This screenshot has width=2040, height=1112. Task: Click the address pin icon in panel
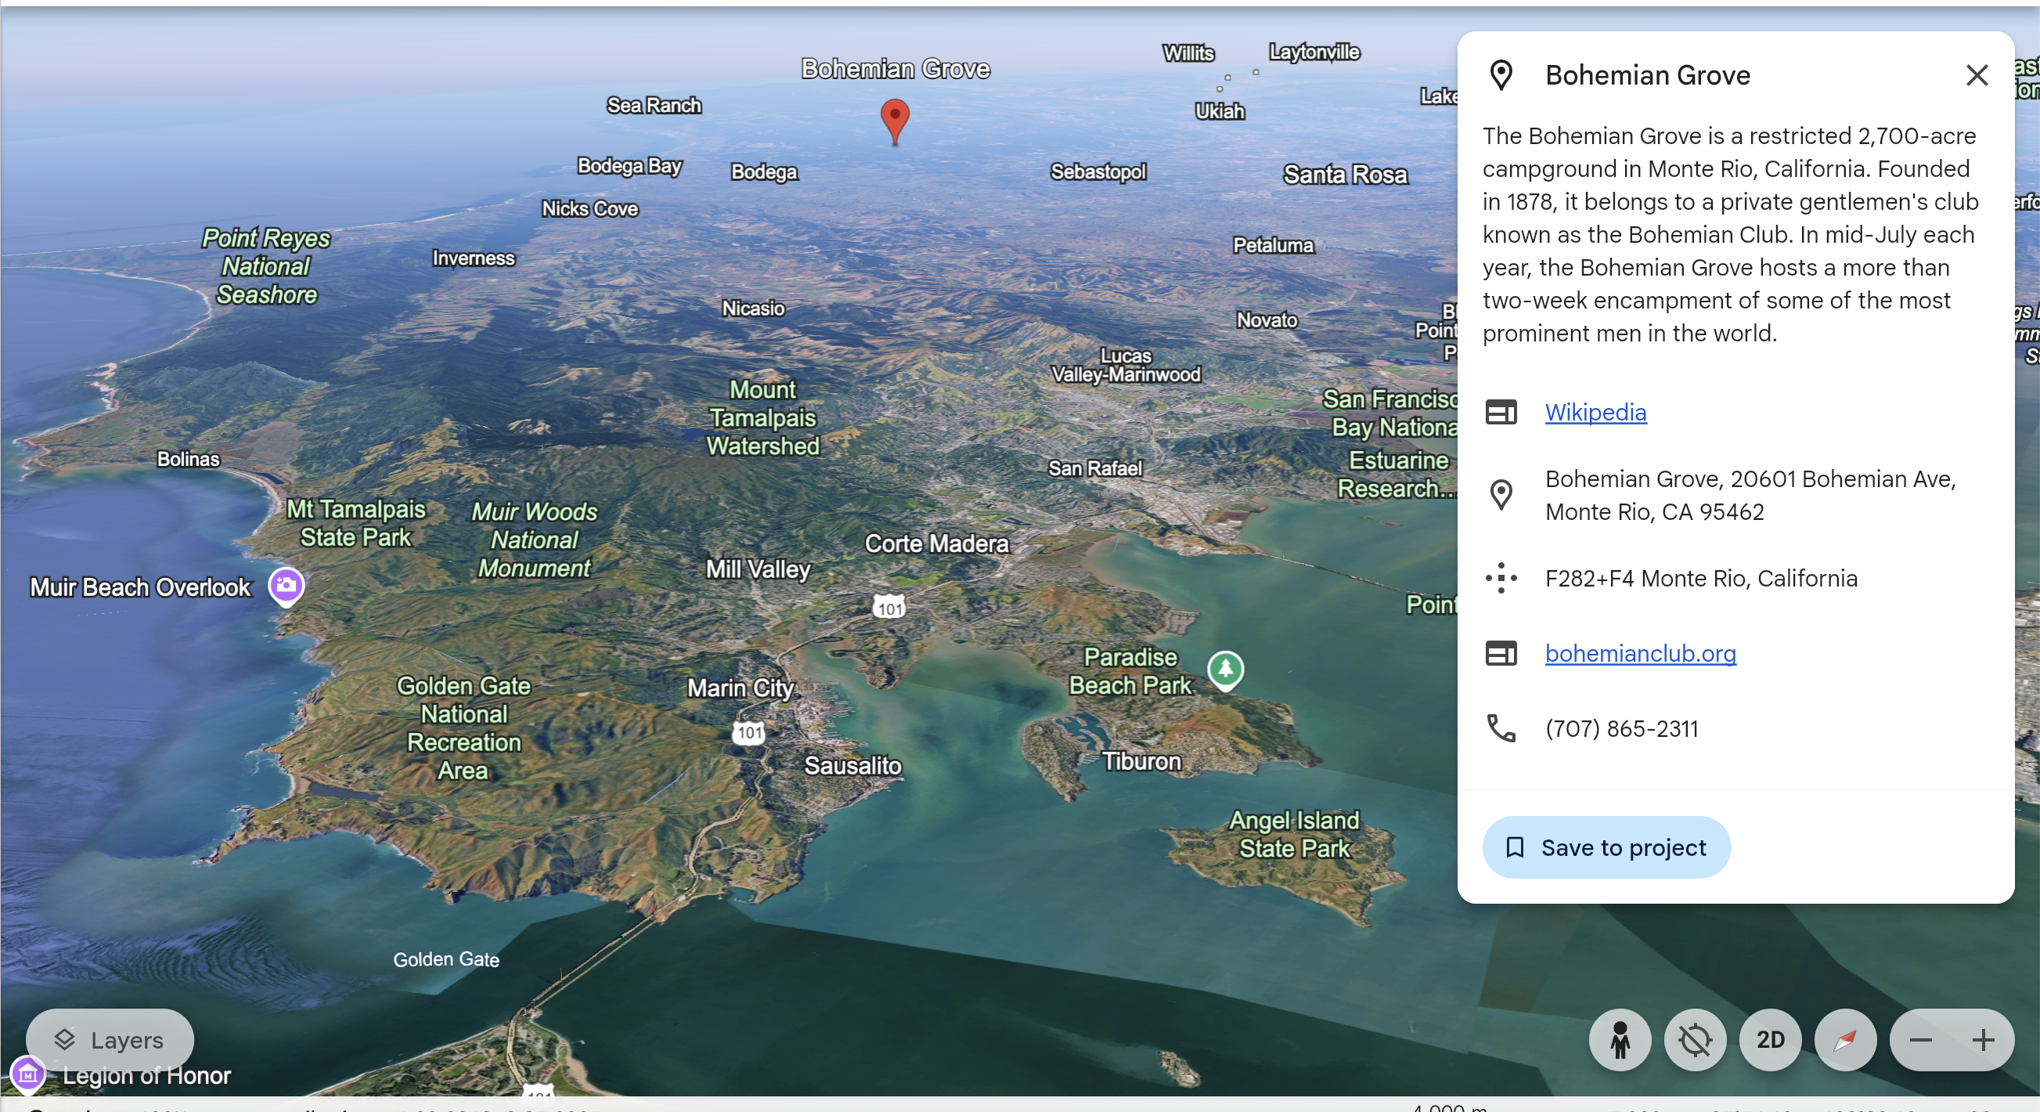click(x=1501, y=495)
